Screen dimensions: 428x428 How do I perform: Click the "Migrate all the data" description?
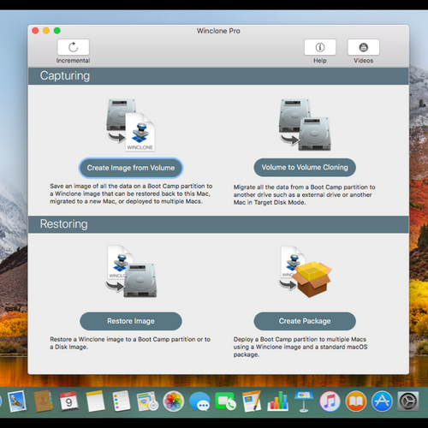coord(304,194)
